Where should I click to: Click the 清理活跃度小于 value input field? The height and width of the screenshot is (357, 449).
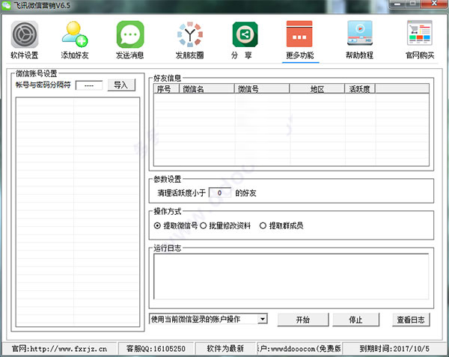[x=219, y=192]
